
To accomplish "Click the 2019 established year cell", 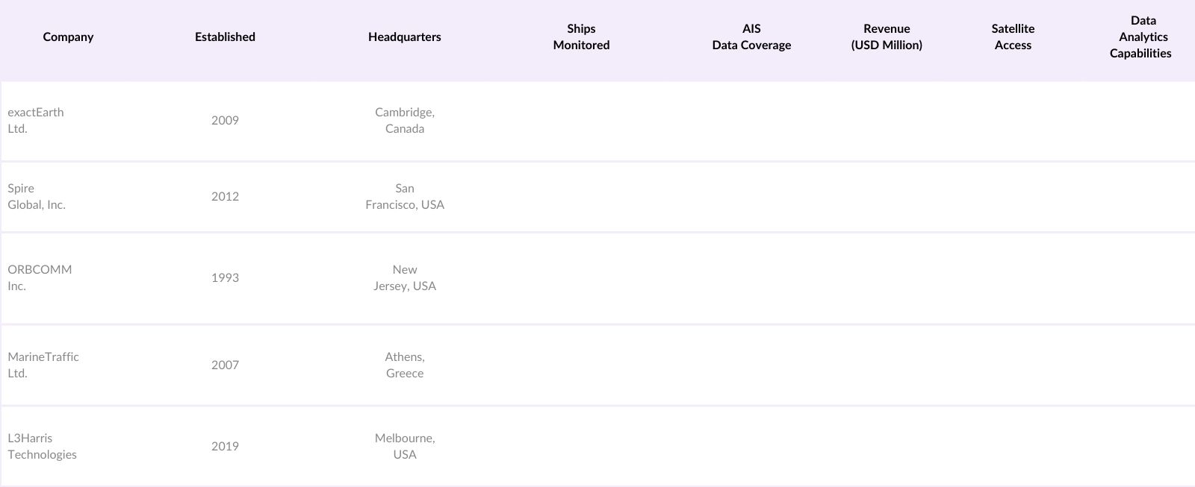I will (x=225, y=447).
